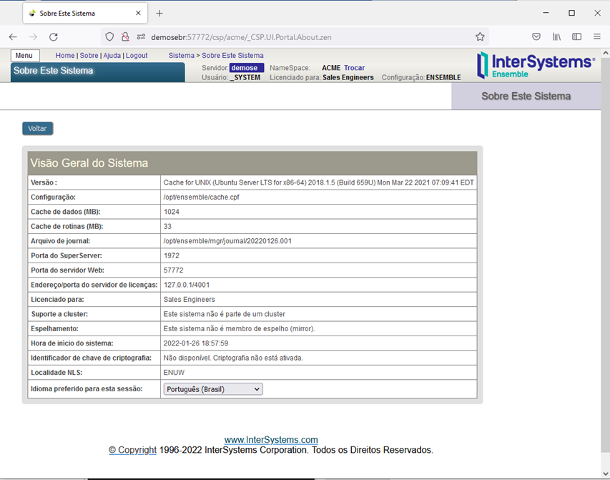
Task: Go to the Home link
Action: click(65, 56)
